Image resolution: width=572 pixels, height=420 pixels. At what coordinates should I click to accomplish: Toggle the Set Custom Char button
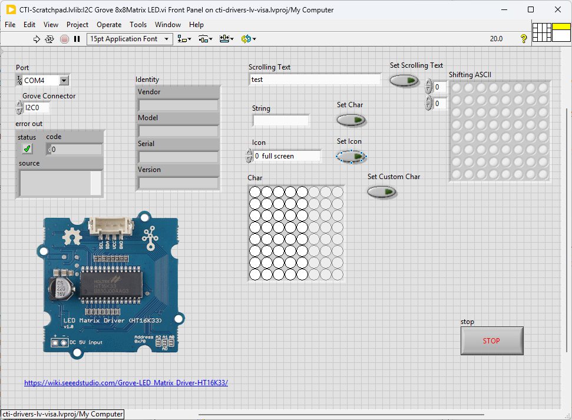pos(382,192)
